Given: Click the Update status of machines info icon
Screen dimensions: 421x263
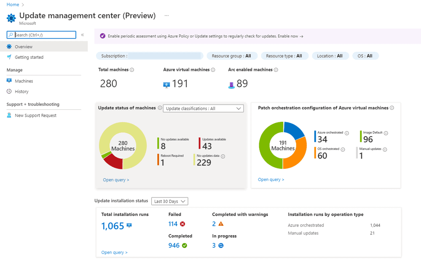Looking at the screenshot, I should [x=160, y=108].
